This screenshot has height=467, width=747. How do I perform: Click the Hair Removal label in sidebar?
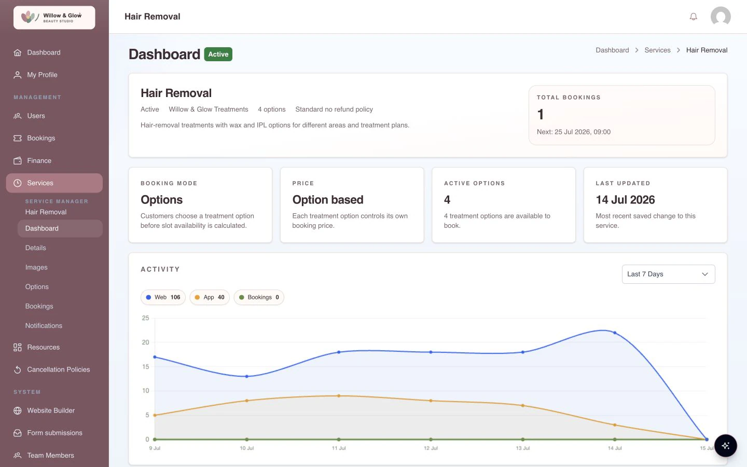tap(46, 212)
